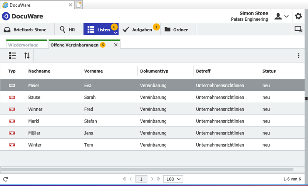Open the user profile menu

point(281,16)
